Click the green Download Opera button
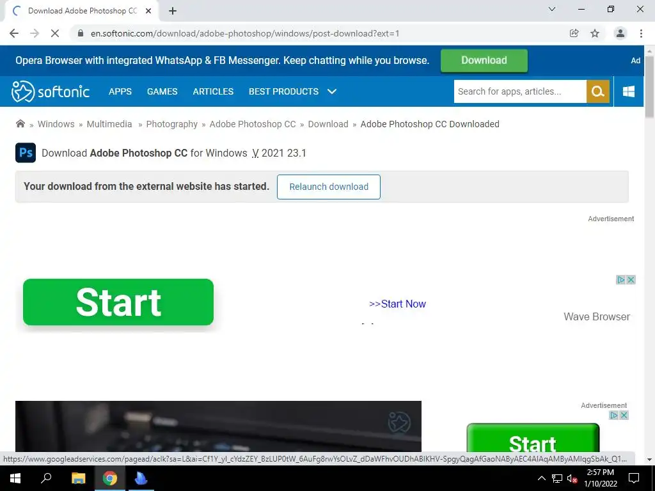This screenshot has width=655, height=491. click(x=484, y=61)
